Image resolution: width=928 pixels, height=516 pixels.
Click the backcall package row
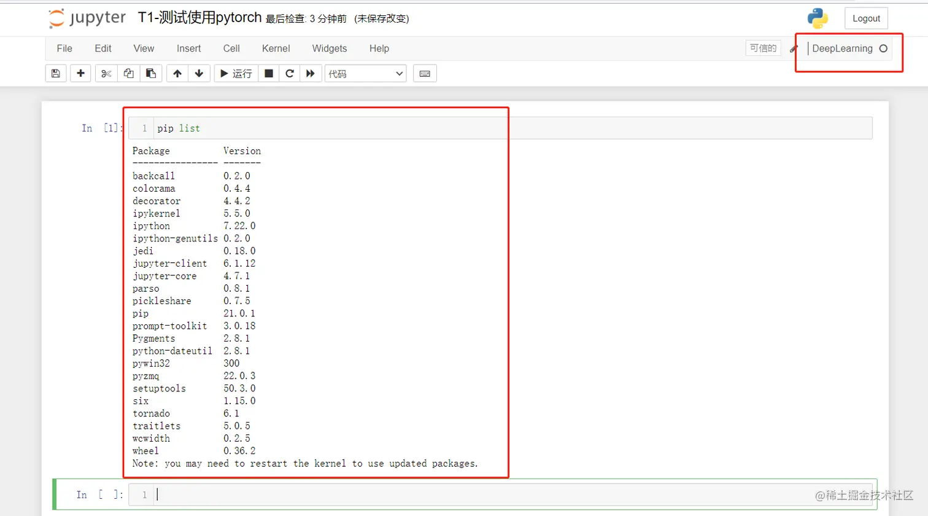coord(191,176)
